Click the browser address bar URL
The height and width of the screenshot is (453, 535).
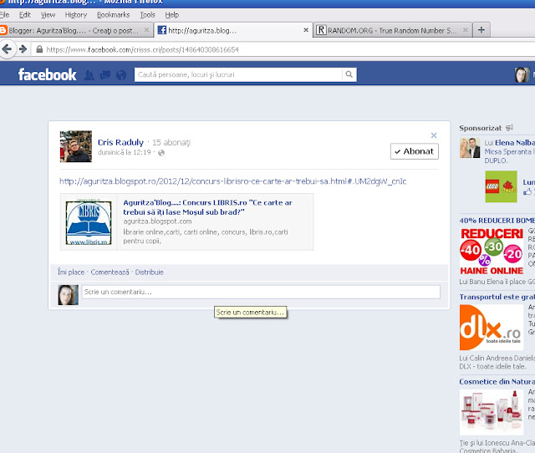click(142, 50)
